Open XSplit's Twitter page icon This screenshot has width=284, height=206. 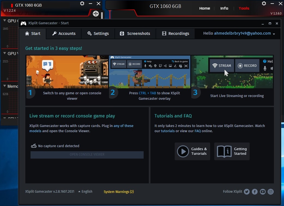click(x=247, y=192)
